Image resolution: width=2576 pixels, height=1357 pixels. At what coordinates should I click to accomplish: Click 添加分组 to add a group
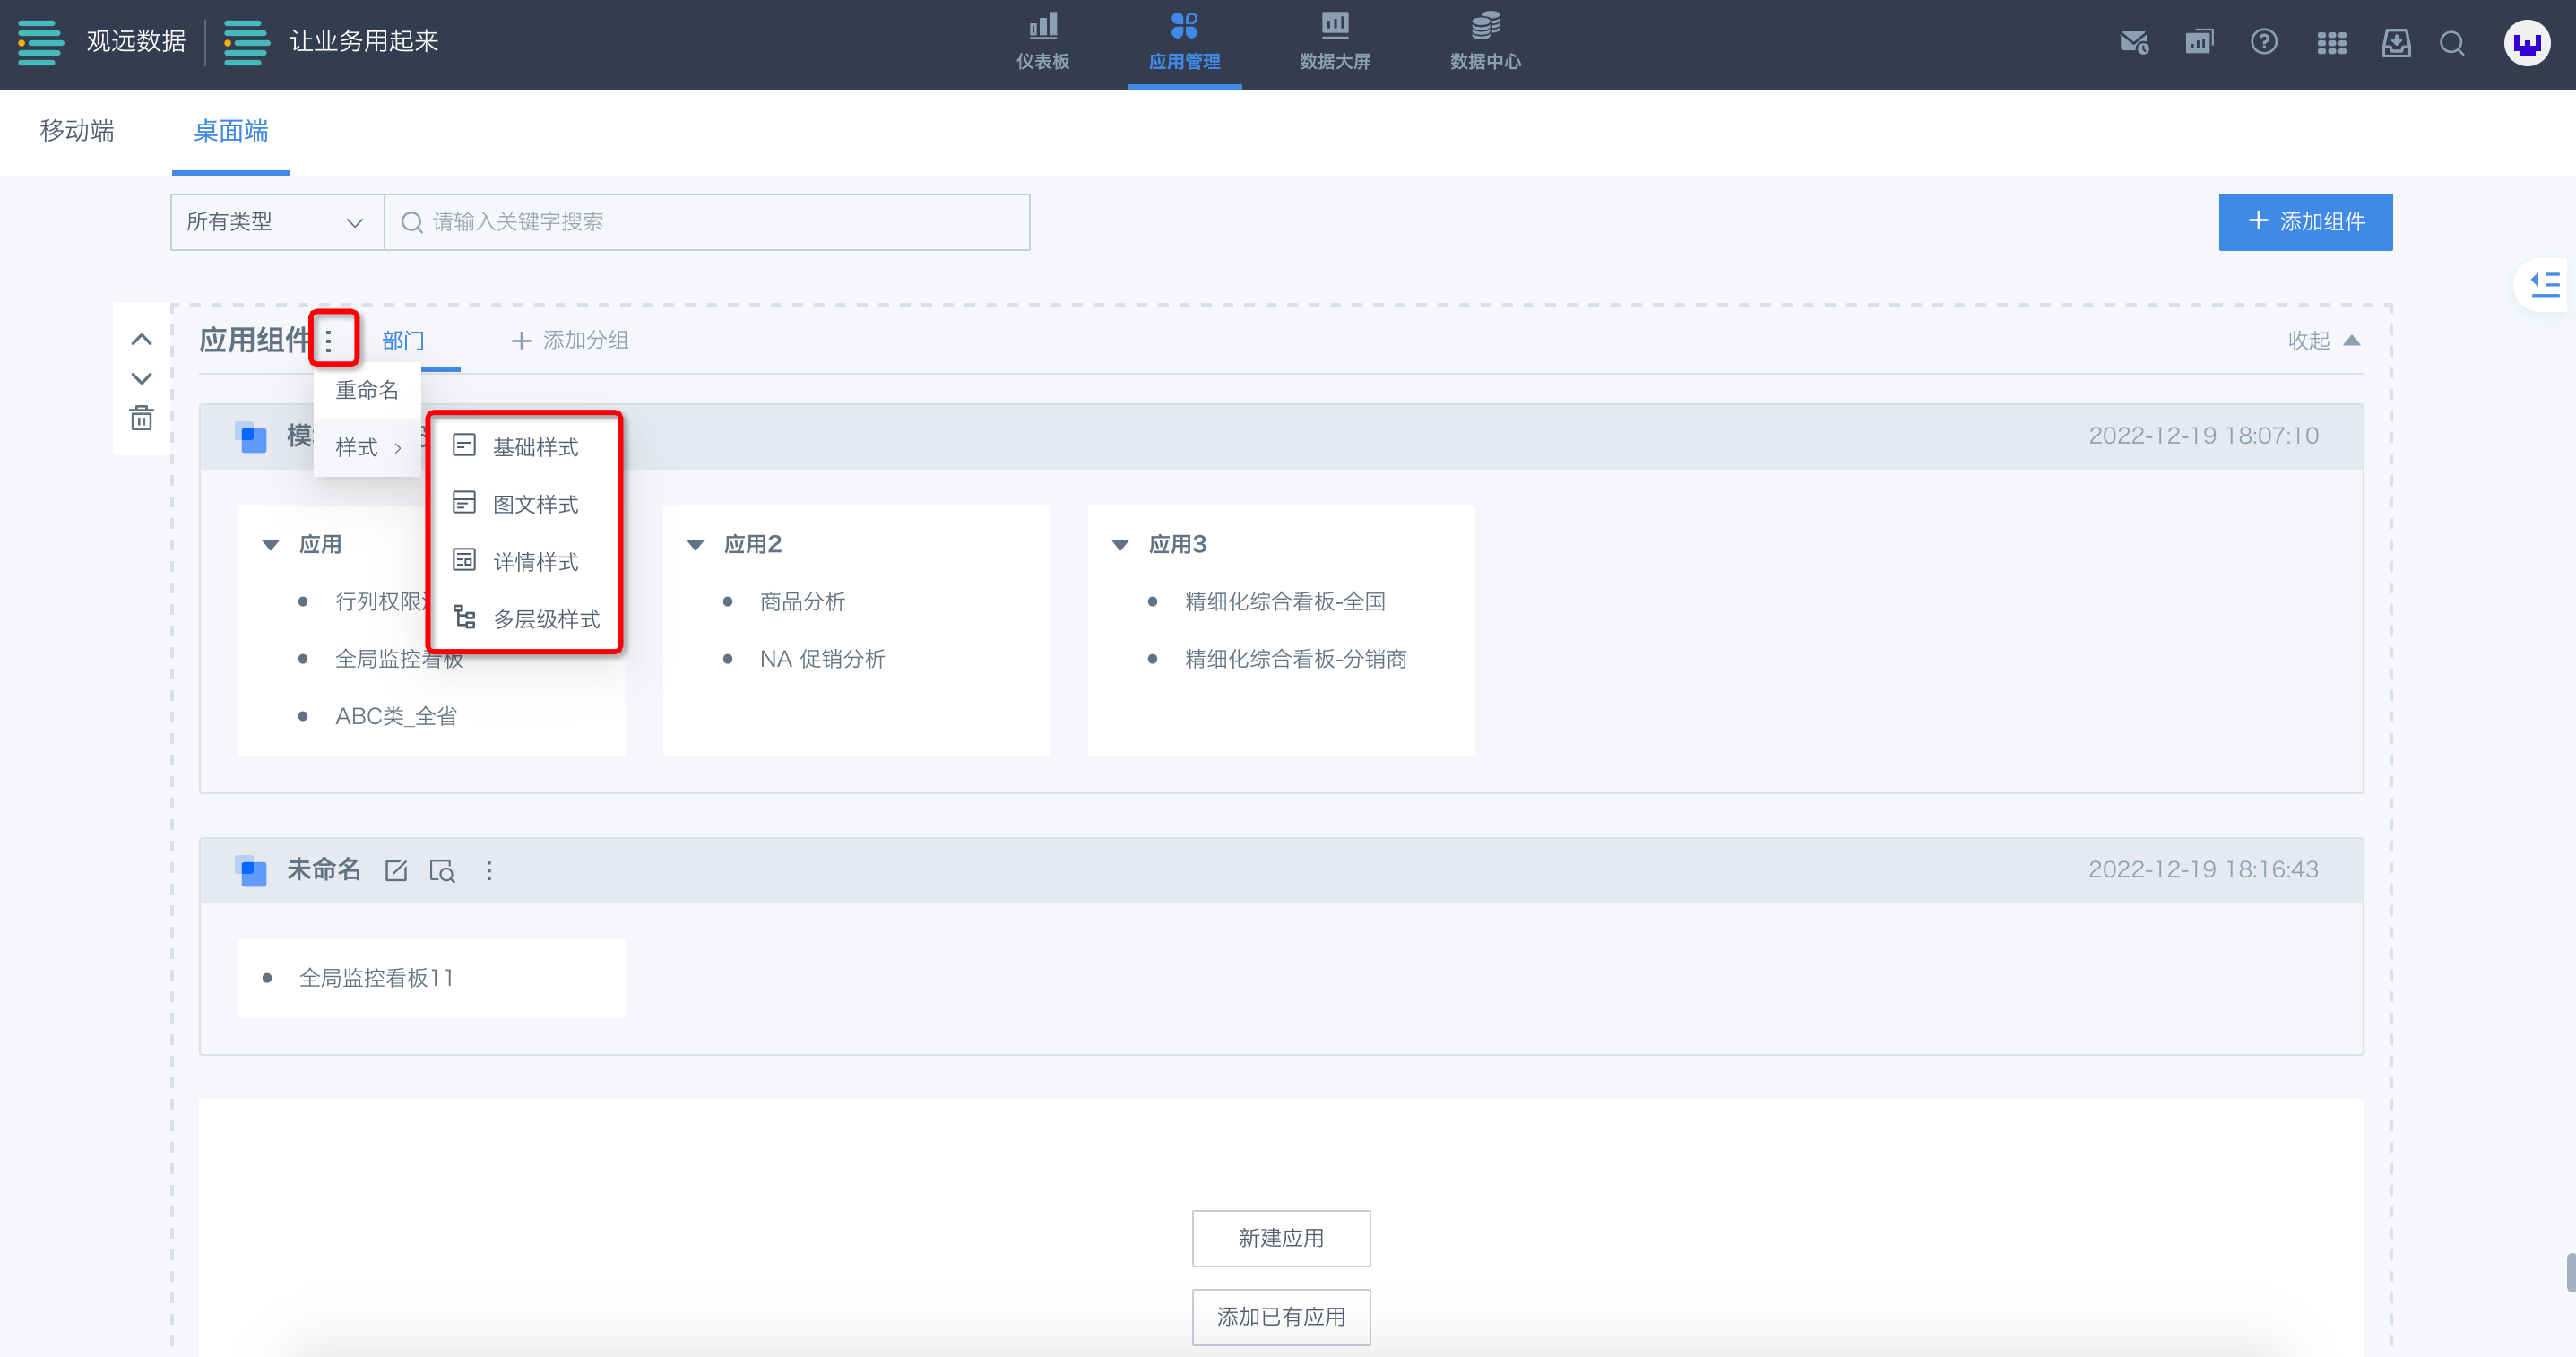pos(570,341)
